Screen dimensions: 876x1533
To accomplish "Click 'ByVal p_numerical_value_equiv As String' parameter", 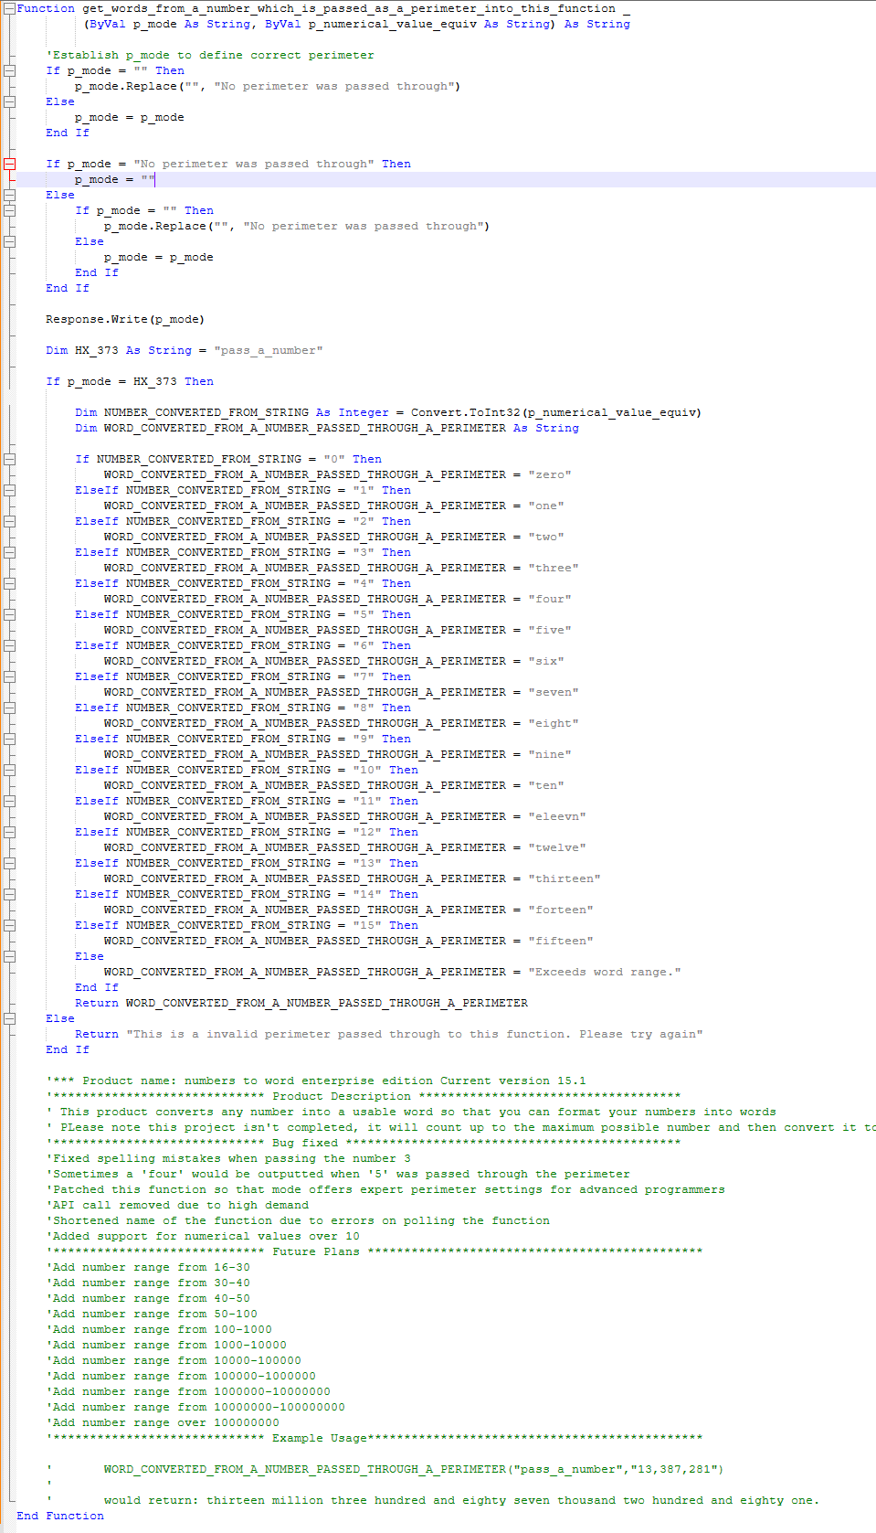I will [408, 24].
